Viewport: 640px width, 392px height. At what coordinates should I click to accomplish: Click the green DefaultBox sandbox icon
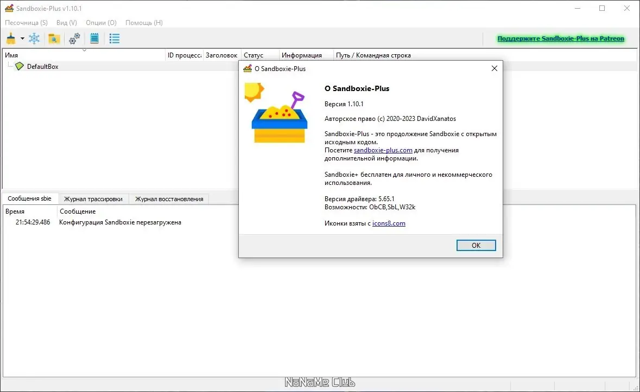(x=20, y=66)
